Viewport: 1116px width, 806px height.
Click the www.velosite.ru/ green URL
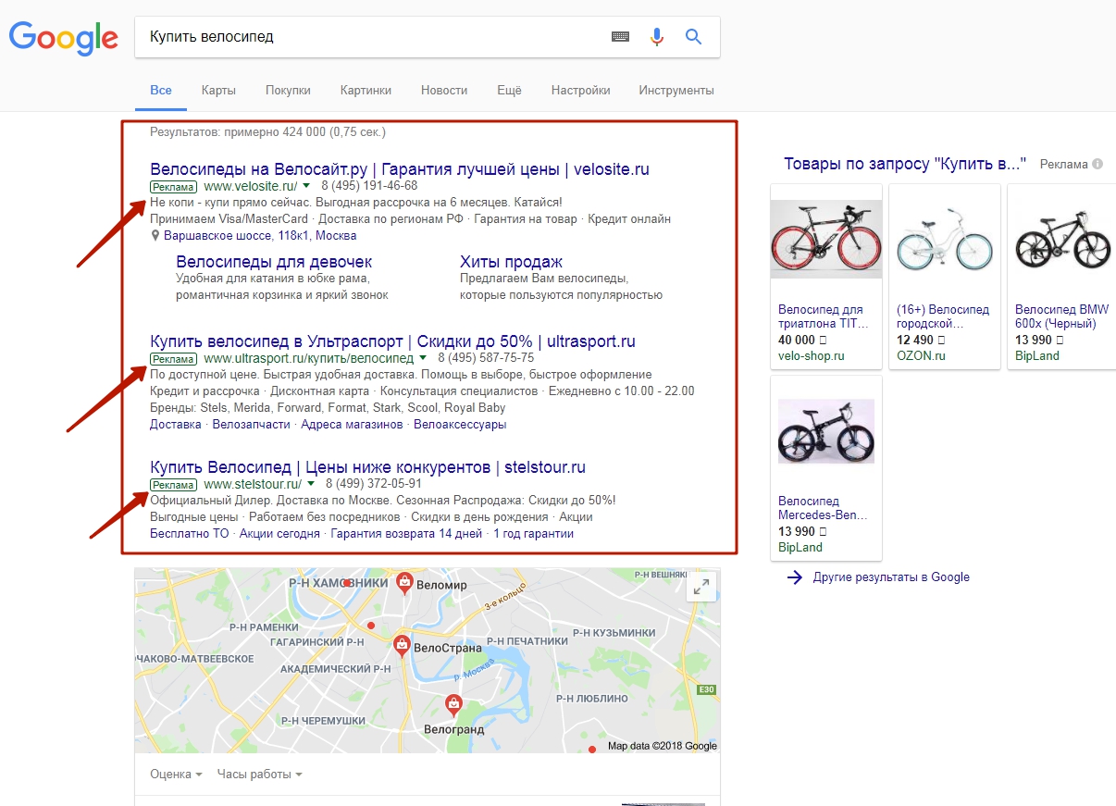(250, 186)
